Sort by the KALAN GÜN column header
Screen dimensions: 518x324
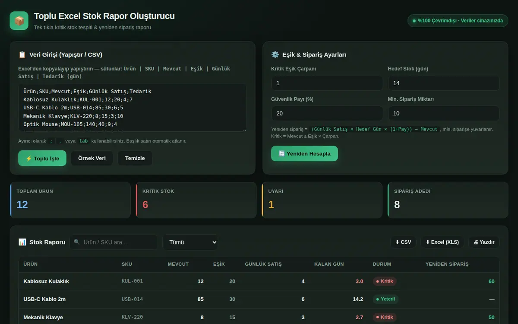coord(329,264)
